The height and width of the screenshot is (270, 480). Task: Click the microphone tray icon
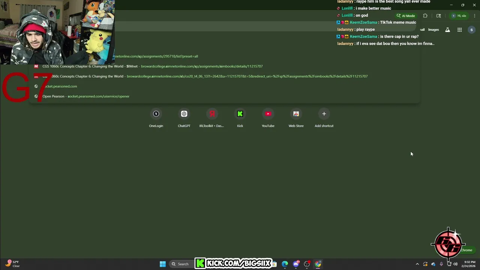[x=441, y=264]
